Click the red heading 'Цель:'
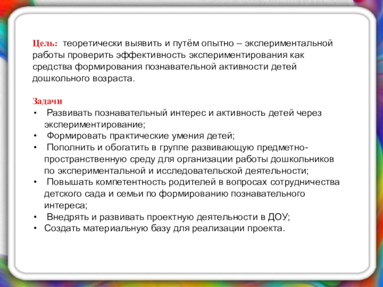The width and height of the screenshot is (383, 287). (x=45, y=44)
